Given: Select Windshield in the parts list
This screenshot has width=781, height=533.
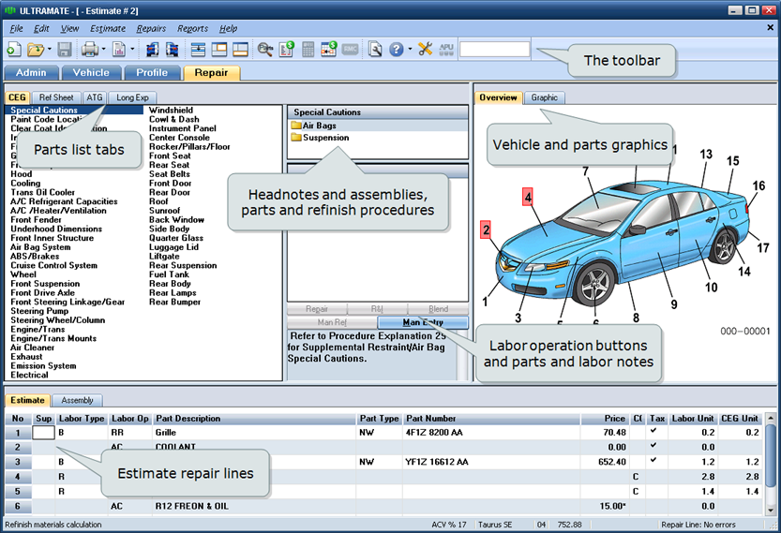Looking at the screenshot, I should 171,111.
